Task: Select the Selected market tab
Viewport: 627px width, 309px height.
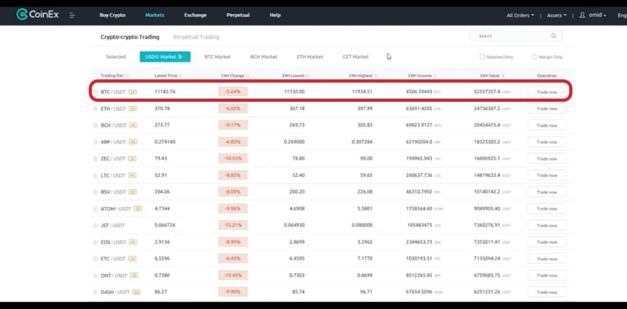Action: [116, 56]
